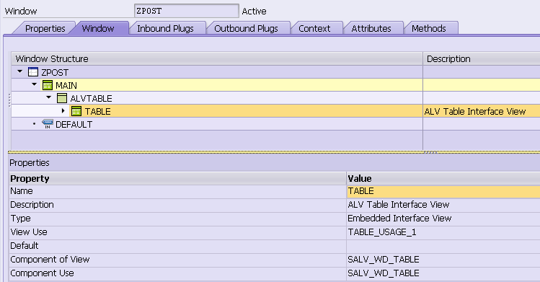
Task: Collapse the MAIN tree node
Action: 34,84
